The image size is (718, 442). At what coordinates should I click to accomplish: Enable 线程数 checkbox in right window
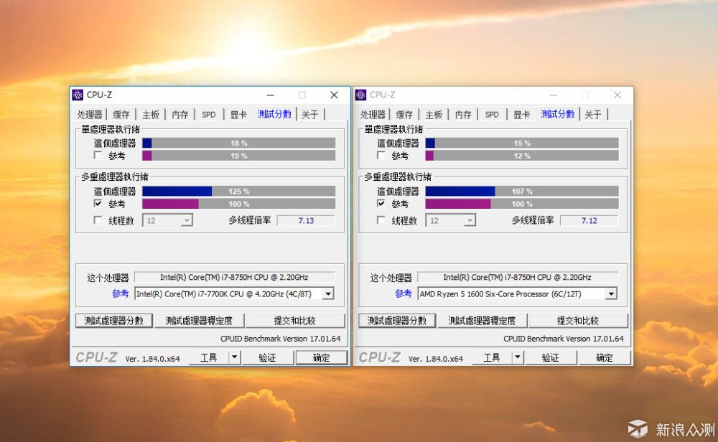[381, 220]
